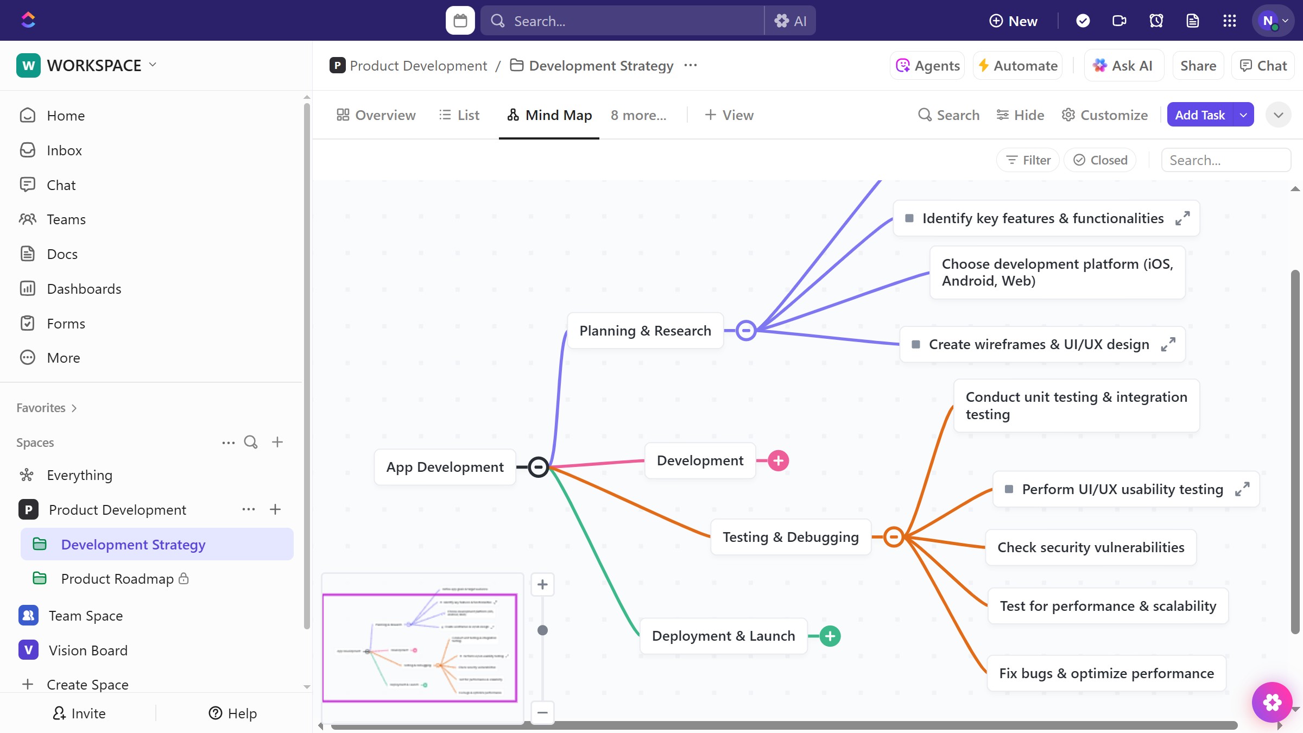
Task: Open the Calendar icon beside the search bar
Action: click(459, 20)
